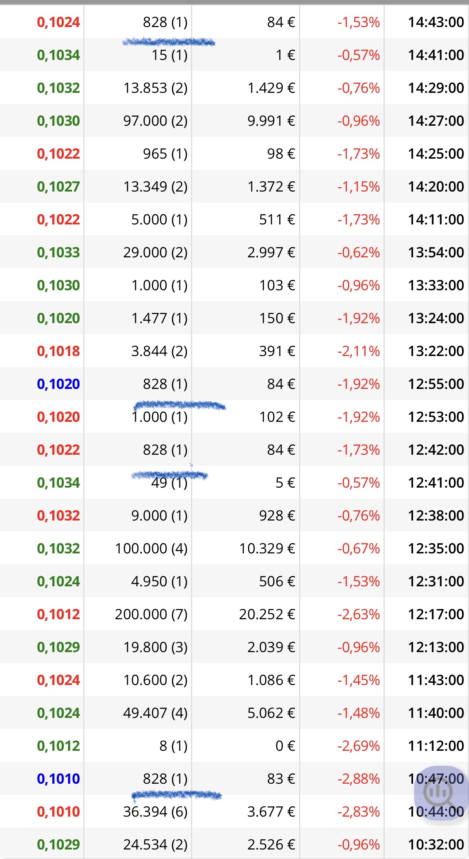Open the trade at 14:41:00
Screen dimensions: 469x859
pos(234,55)
